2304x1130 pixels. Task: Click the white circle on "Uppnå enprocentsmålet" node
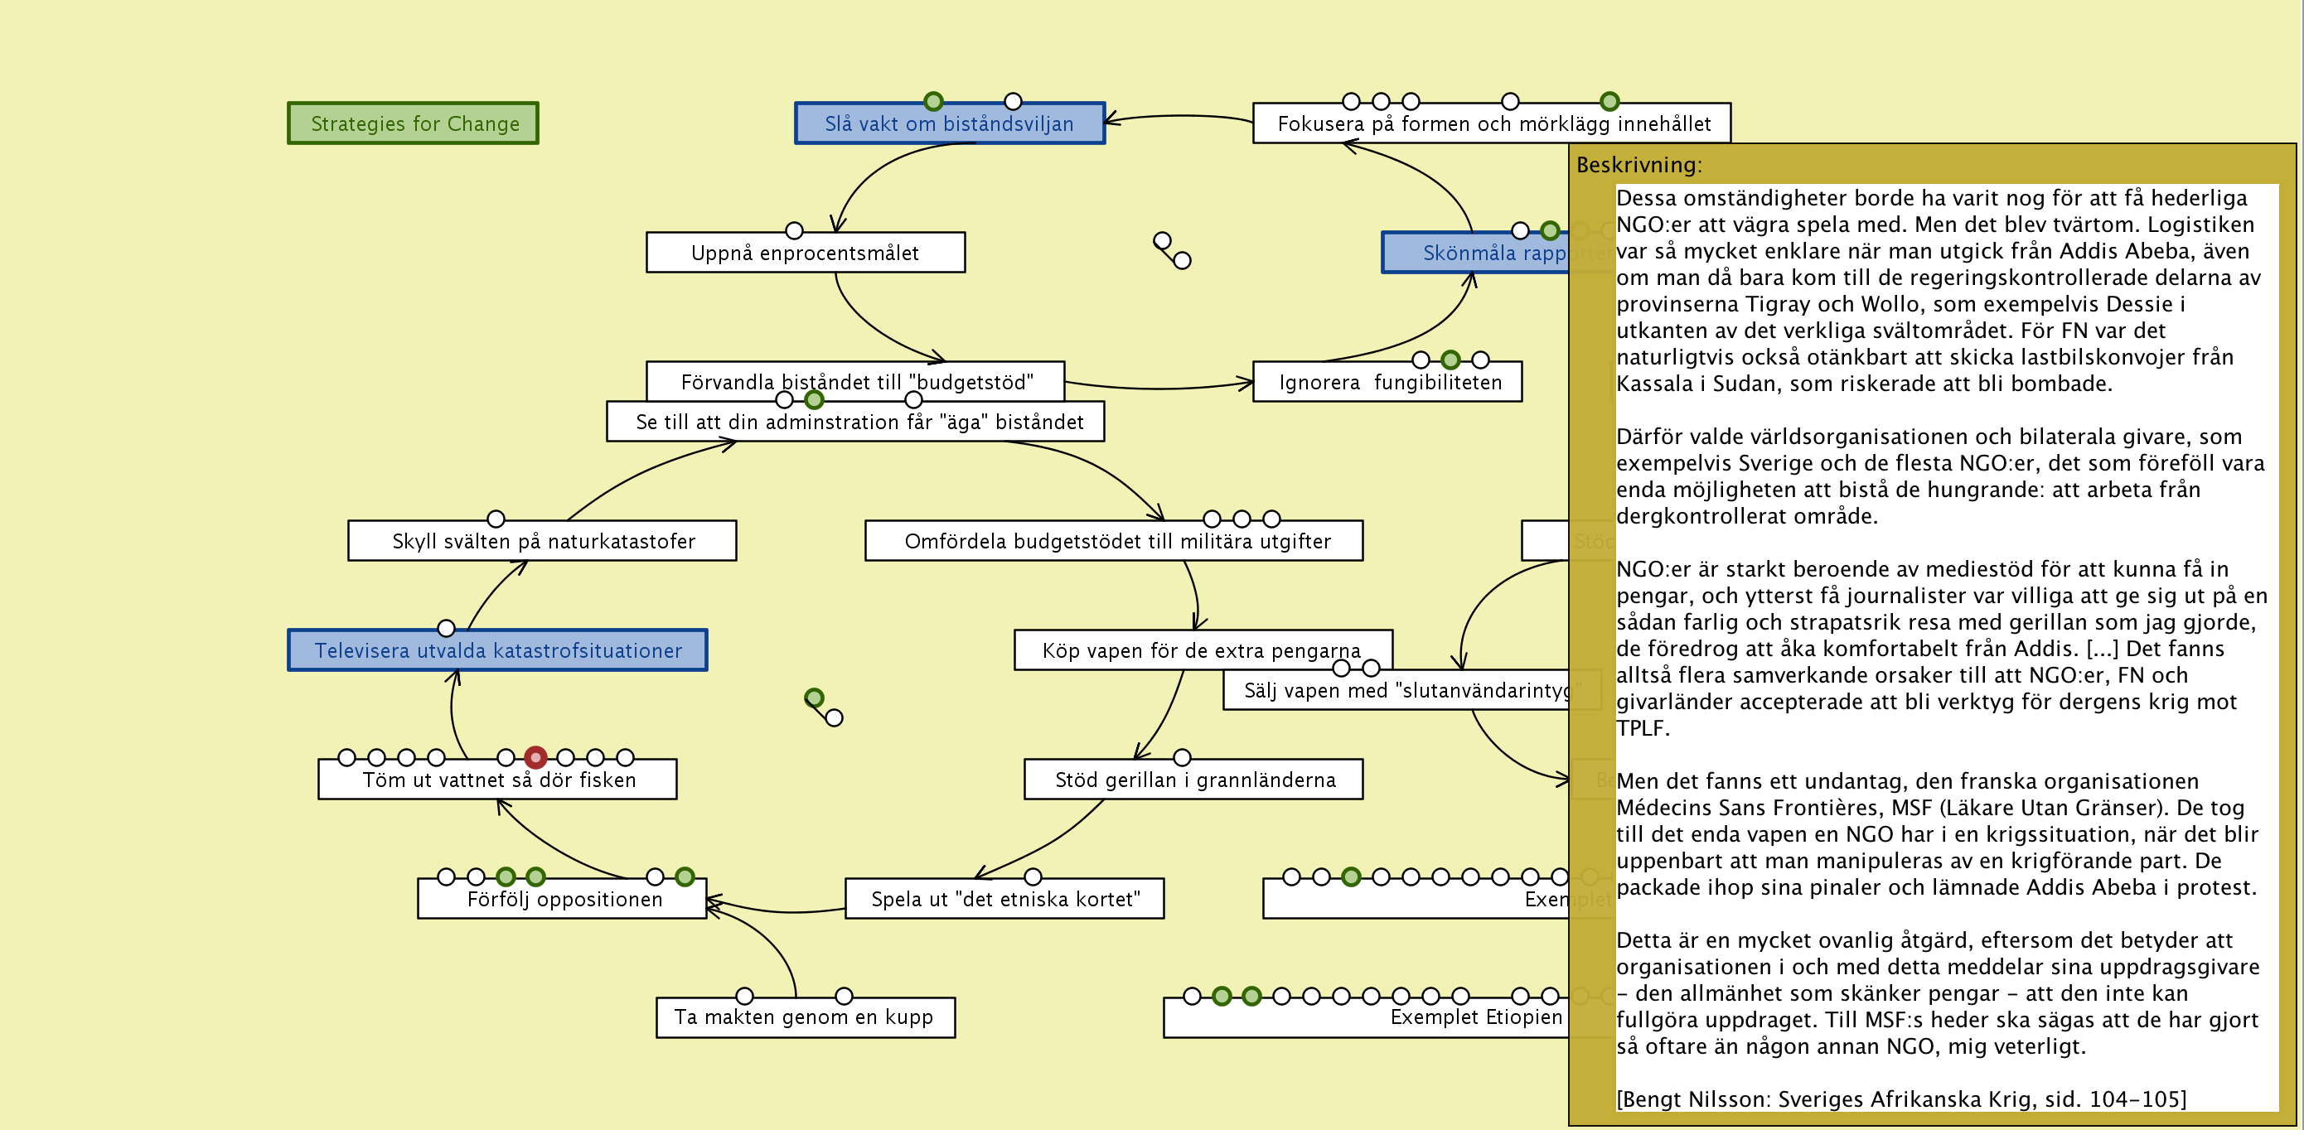click(793, 230)
